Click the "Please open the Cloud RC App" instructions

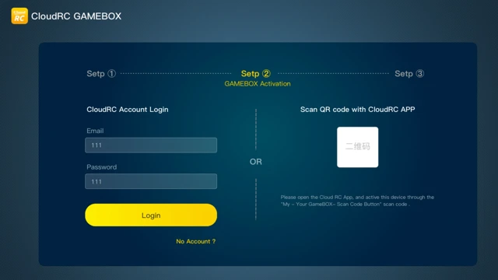tap(357, 201)
